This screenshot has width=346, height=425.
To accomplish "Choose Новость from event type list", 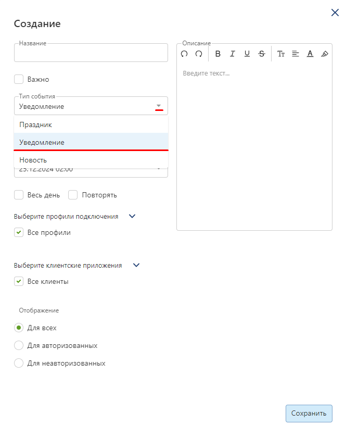I will point(91,160).
